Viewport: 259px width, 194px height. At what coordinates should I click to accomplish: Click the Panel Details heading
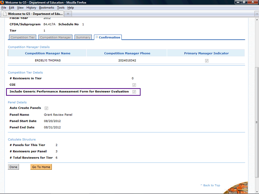click(x=17, y=102)
